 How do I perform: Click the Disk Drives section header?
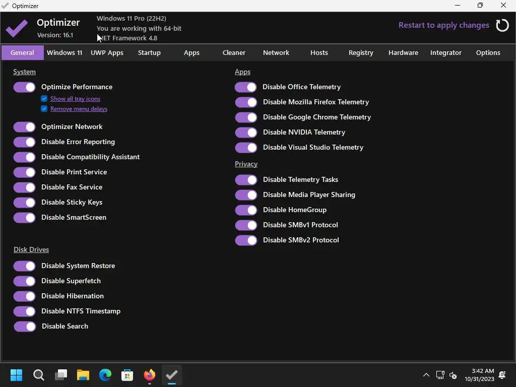click(31, 250)
